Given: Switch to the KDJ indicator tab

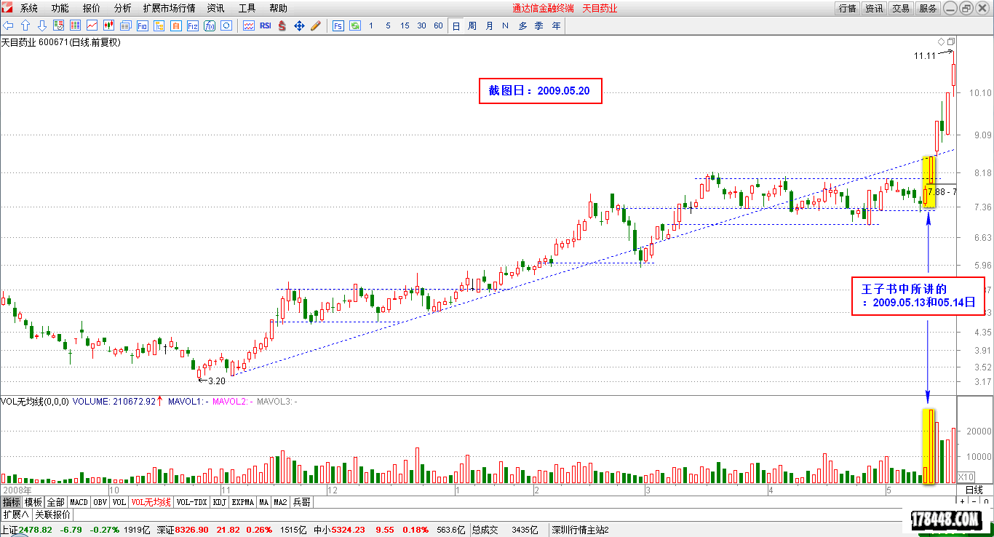Looking at the screenshot, I should click(220, 502).
